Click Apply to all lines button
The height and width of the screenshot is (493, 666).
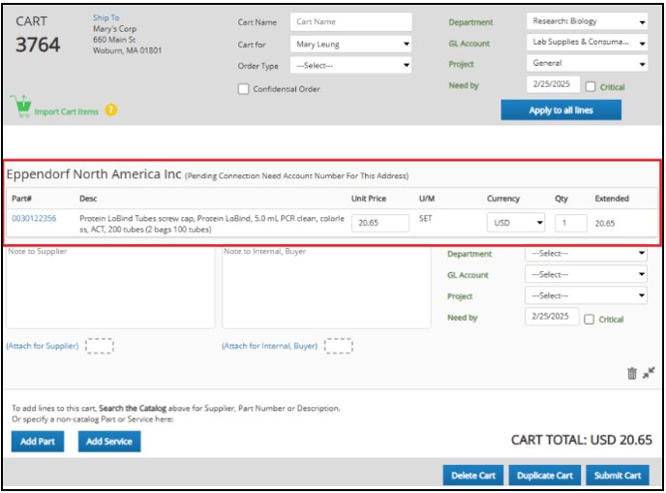tap(561, 110)
